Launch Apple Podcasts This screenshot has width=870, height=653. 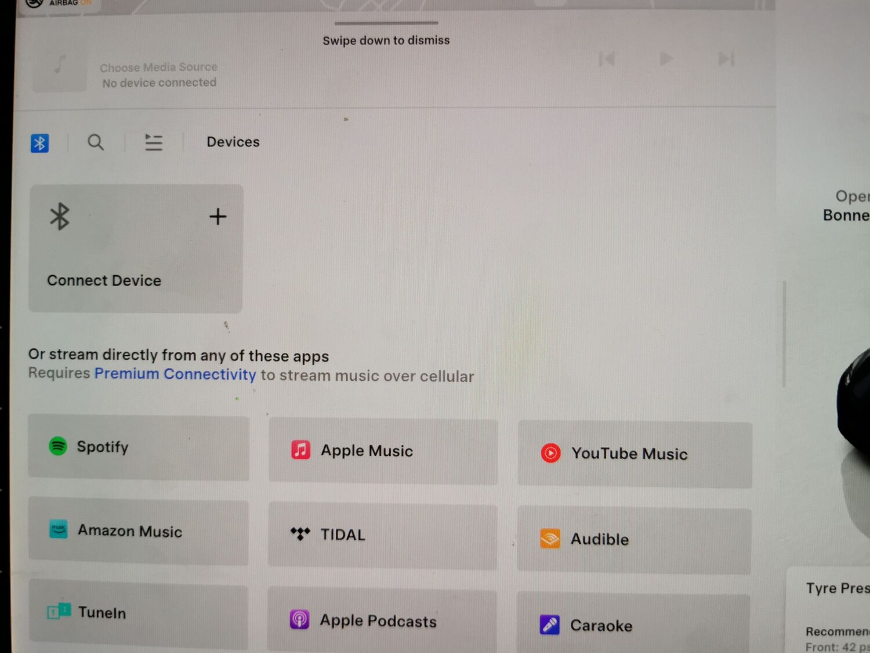(382, 620)
